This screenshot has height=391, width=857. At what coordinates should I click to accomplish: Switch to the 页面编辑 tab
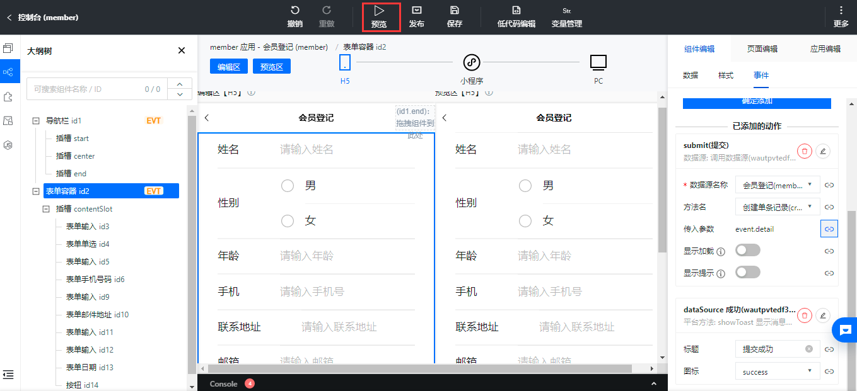point(762,49)
